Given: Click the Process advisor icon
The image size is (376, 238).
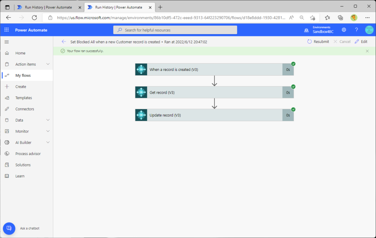Looking at the screenshot, I should pos(7,154).
